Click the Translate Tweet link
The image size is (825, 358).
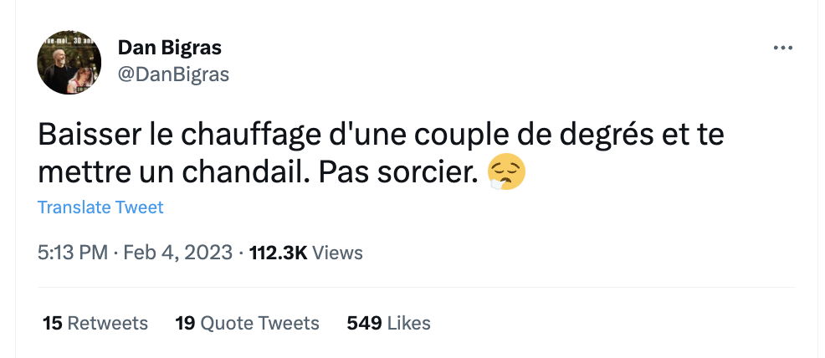pyautogui.click(x=100, y=207)
